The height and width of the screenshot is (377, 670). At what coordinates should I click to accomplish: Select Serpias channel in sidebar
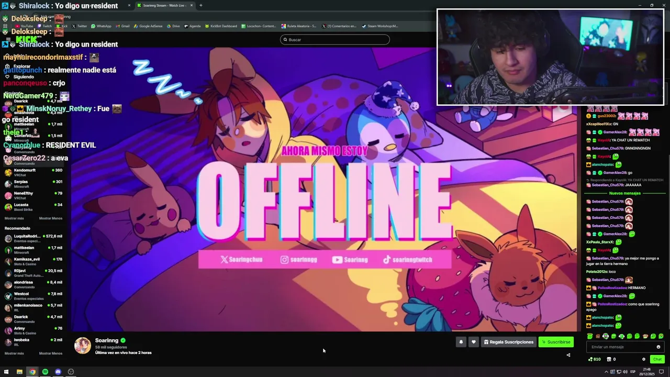33,184
